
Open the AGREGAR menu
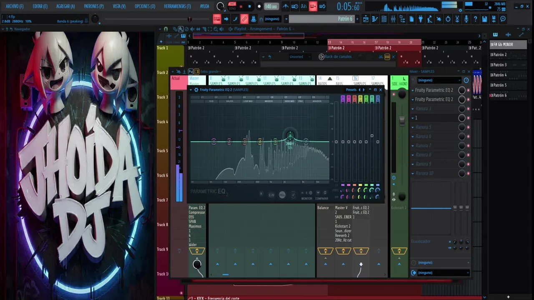tap(65, 6)
